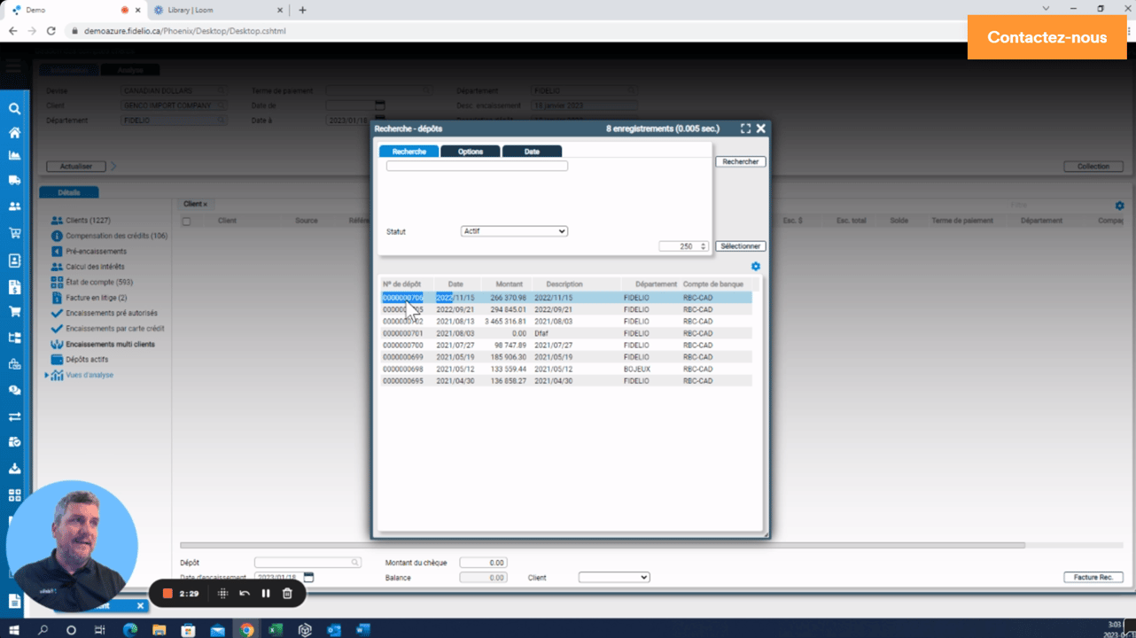Screen dimensions: 1136x638
Task: Switch to the Recherche tab
Action: coord(408,152)
